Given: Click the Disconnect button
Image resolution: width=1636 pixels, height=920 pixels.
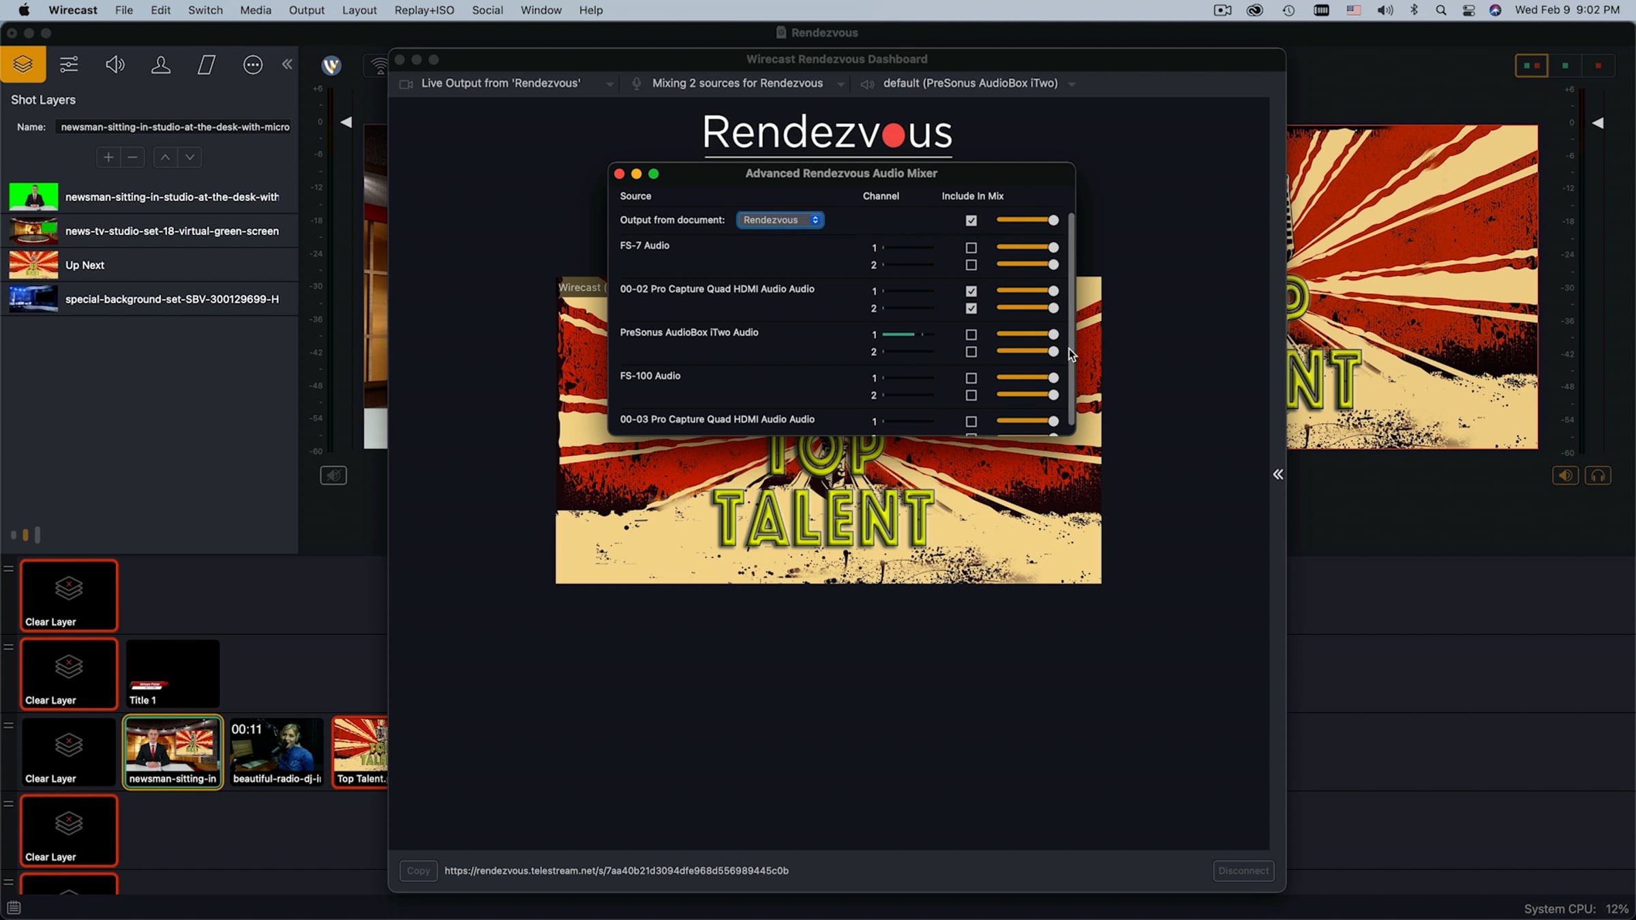Looking at the screenshot, I should click(x=1243, y=871).
